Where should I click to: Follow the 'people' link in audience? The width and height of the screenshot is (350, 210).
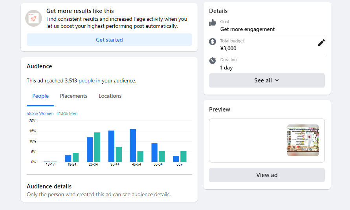click(x=86, y=80)
